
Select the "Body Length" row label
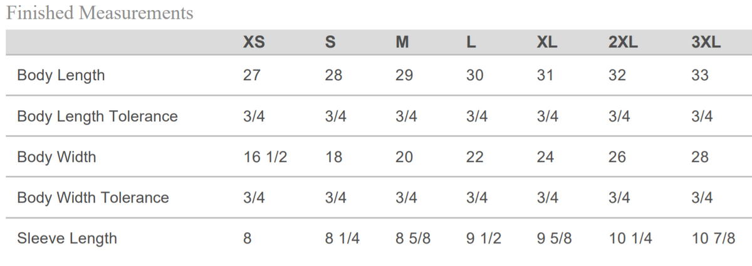coord(61,76)
